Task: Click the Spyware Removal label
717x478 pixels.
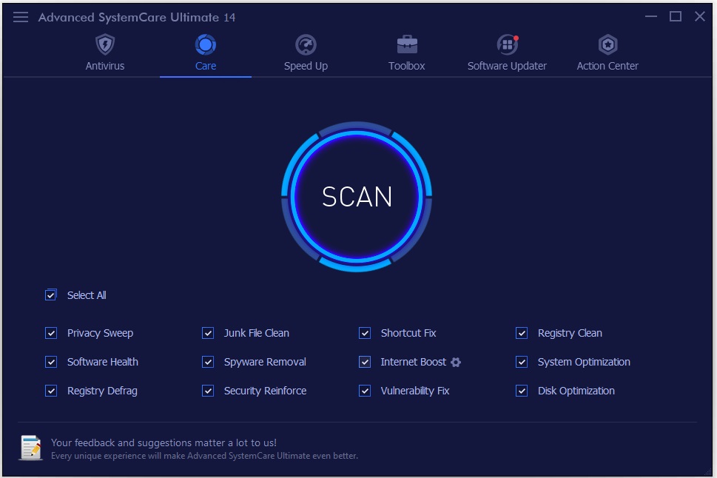Action: pos(265,362)
